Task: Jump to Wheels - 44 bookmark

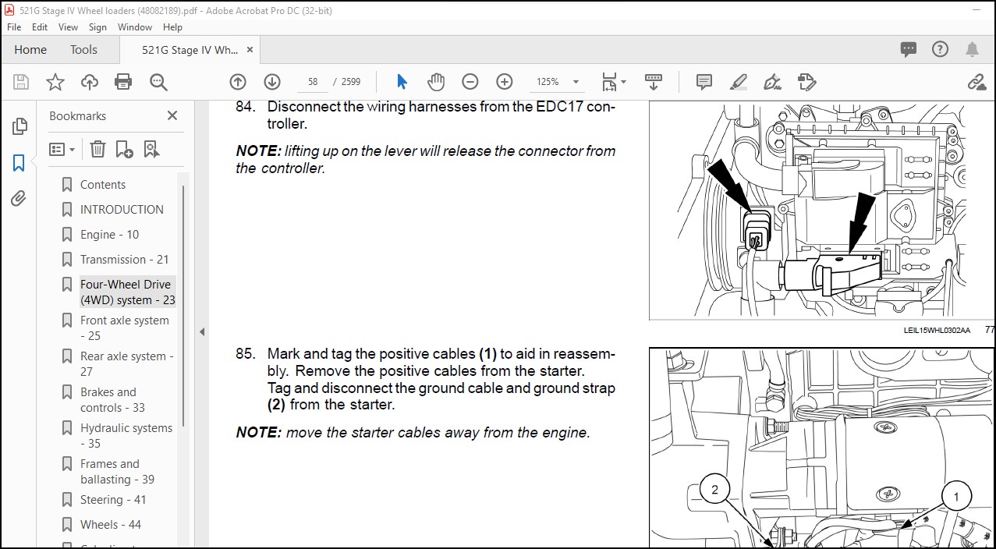Action: 111,525
